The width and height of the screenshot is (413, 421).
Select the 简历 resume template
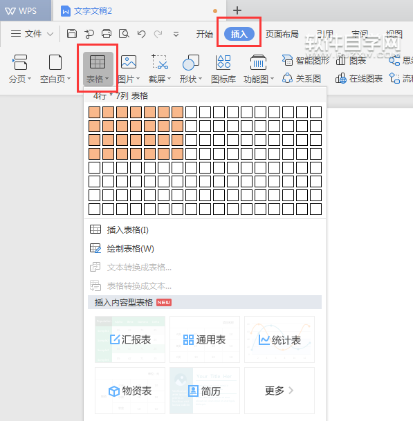click(x=205, y=391)
